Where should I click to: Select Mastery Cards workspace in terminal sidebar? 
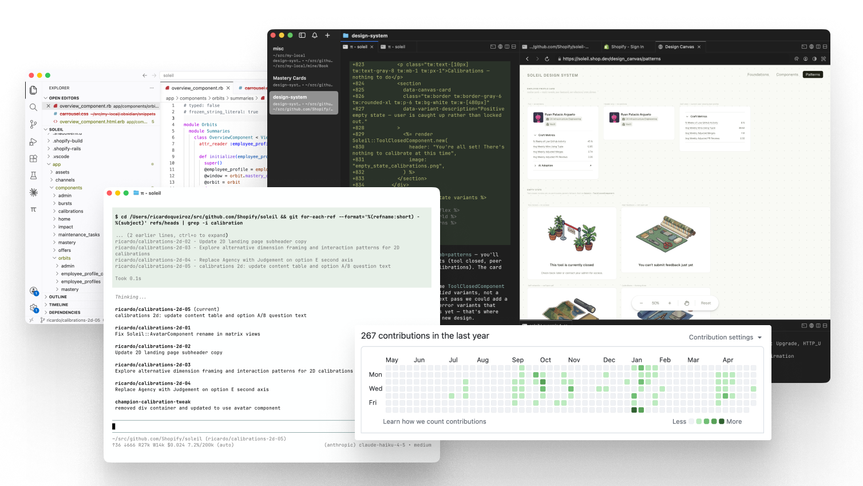coord(303,81)
